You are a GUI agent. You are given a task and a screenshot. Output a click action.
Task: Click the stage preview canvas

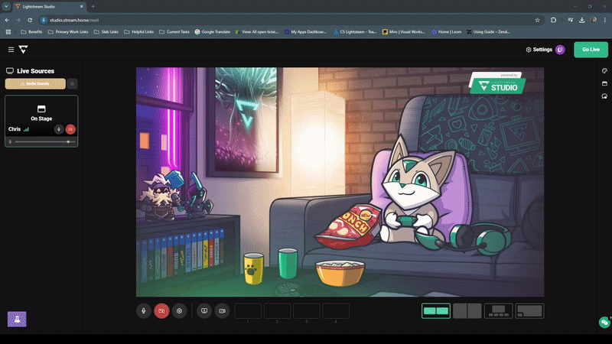click(x=340, y=182)
